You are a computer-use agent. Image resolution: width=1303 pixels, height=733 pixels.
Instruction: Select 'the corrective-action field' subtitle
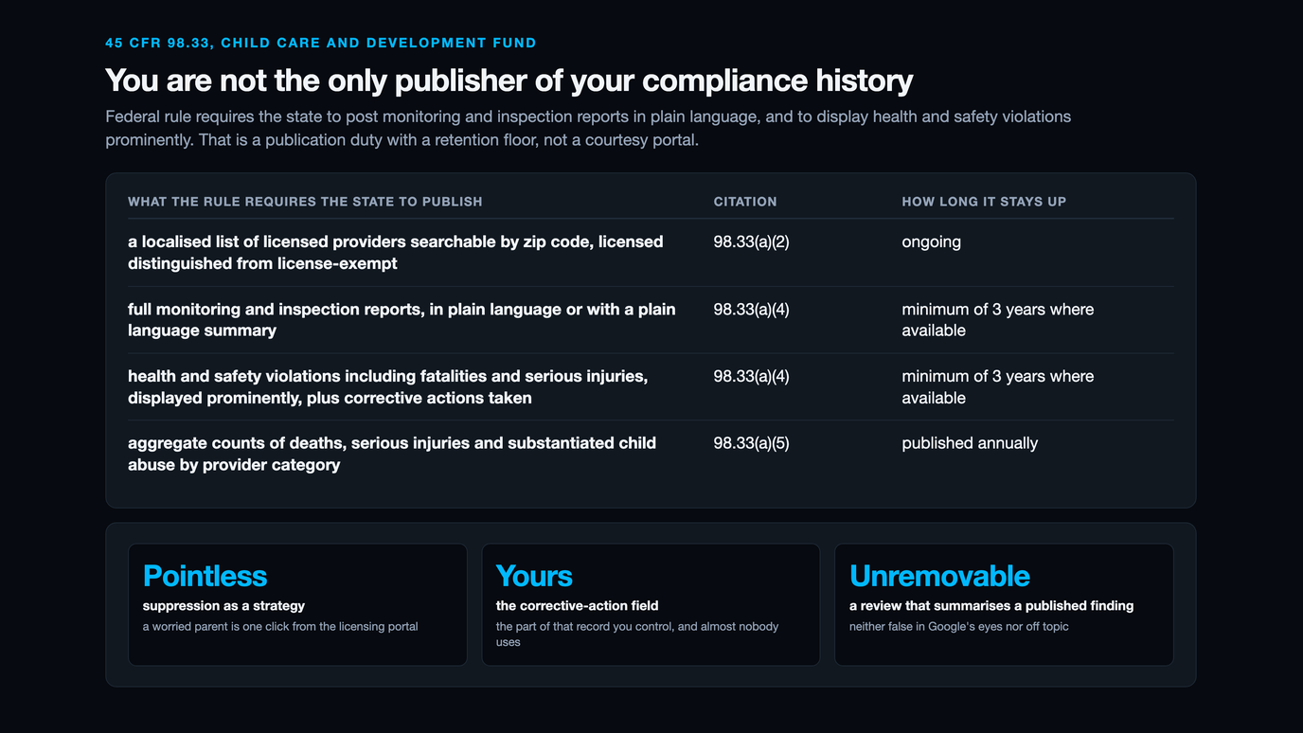pyautogui.click(x=577, y=606)
